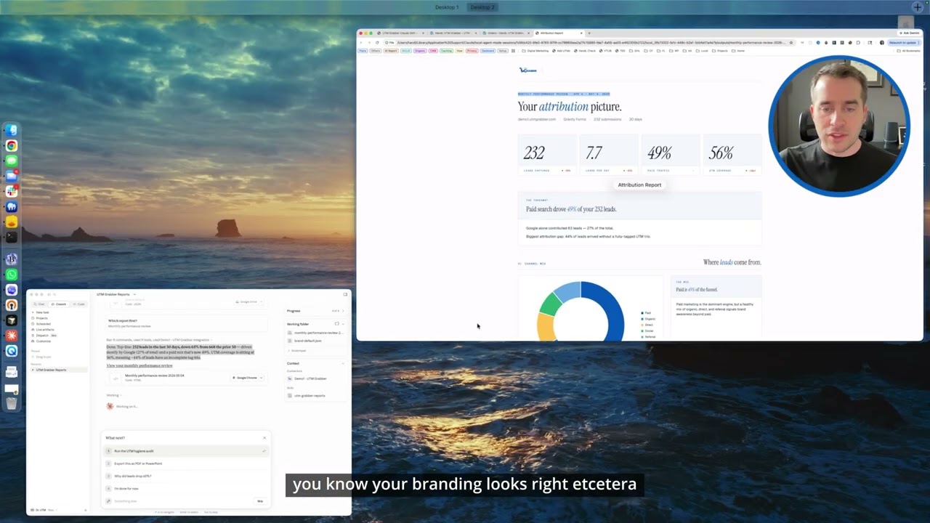Screen dimensions: 930x523
Task: Open the Digital Marketing bookmark folder
Action: tap(537, 51)
